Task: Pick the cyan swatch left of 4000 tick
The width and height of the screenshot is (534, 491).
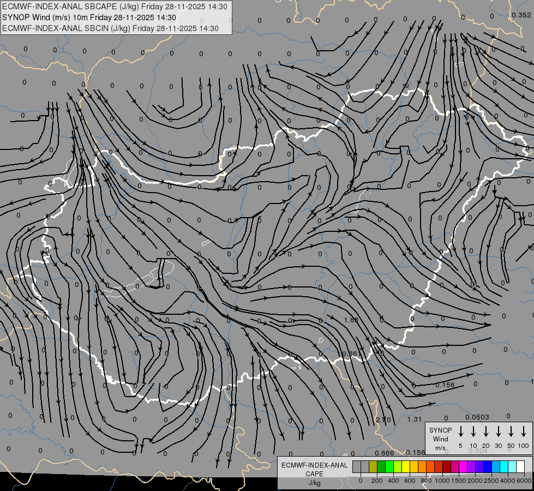Action: pos(505,466)
